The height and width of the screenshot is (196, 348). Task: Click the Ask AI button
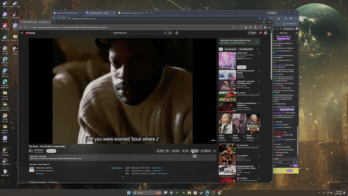pyautogui.click(x=185, y=151)
